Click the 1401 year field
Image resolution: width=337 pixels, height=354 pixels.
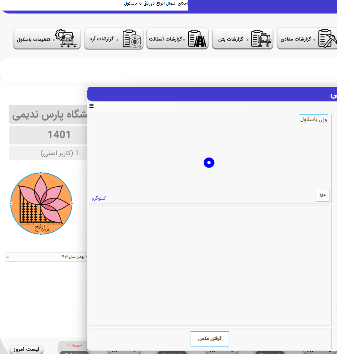click(59, 135)
